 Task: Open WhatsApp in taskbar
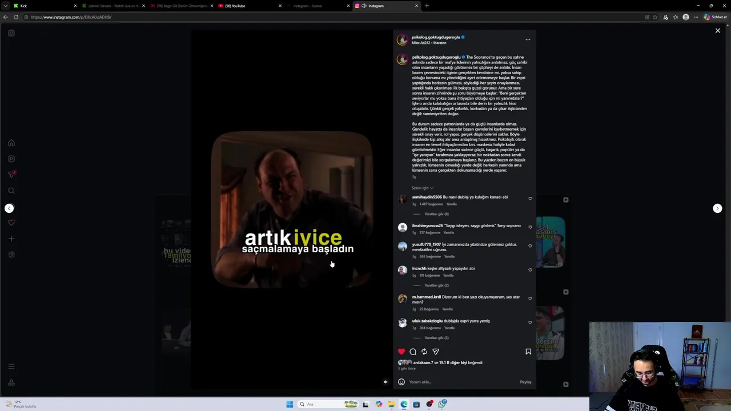442,404
